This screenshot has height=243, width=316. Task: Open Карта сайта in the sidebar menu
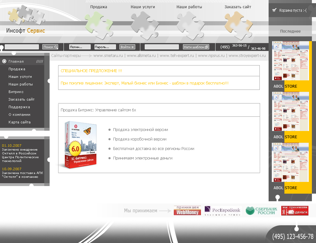(x=19, y=122)
